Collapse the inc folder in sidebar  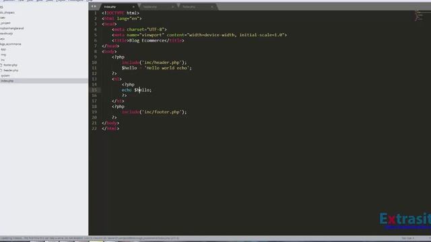[3, 60]
